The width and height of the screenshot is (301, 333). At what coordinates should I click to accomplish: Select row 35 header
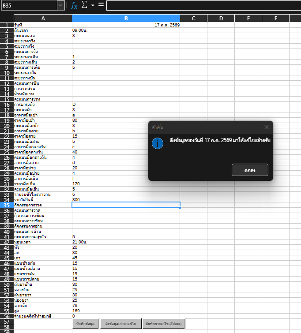click(x=7, y=205)
